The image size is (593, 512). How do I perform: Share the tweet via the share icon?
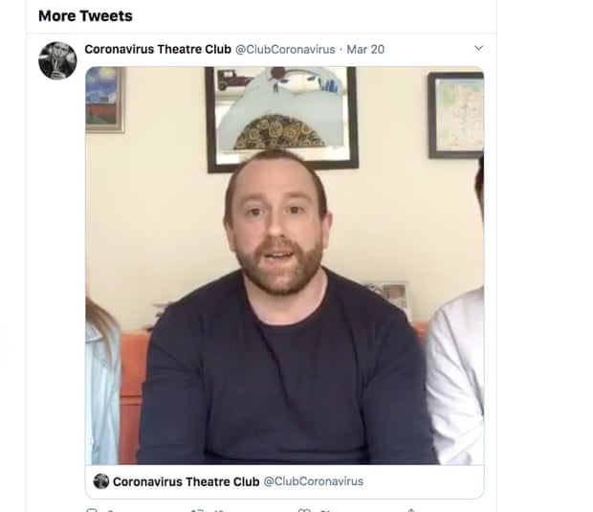coord(411,510)
